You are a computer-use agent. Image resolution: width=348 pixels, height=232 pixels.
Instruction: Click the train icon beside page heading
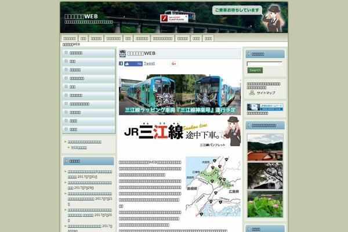[x=122, y=53]
